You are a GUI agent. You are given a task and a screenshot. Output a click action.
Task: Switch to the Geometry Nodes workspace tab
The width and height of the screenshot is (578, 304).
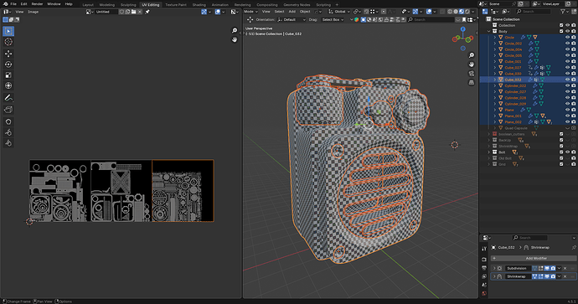(297, 5)
